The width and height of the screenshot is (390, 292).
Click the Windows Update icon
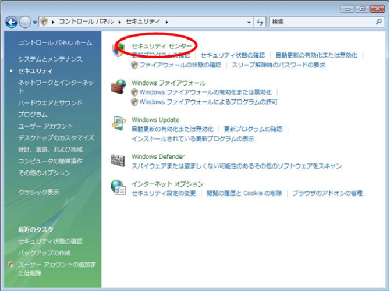(x=119, y=124)
